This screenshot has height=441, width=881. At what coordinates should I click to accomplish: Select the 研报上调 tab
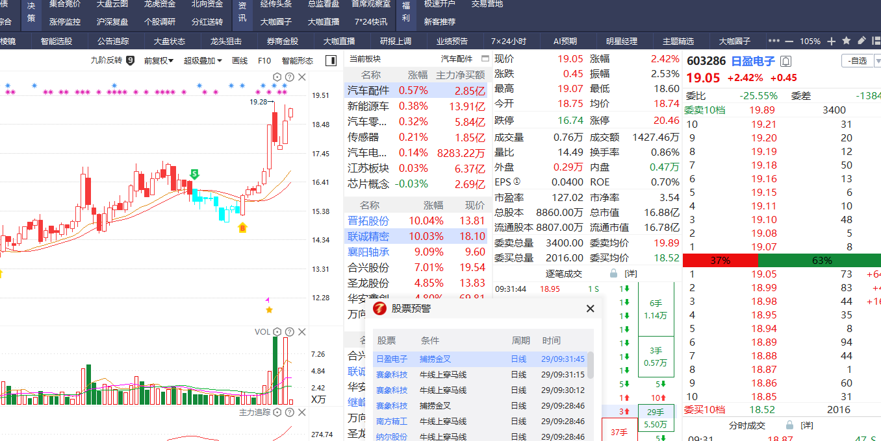point(396,41)
